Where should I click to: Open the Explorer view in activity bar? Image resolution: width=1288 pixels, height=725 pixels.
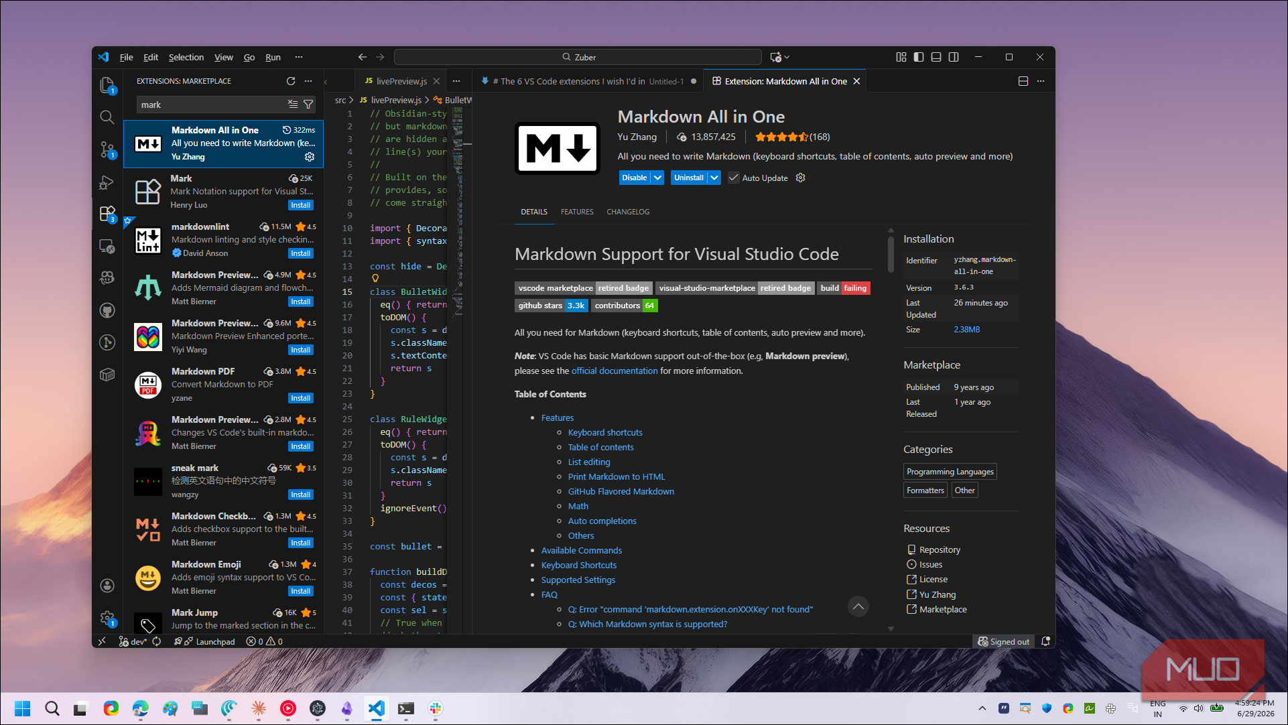107,85
